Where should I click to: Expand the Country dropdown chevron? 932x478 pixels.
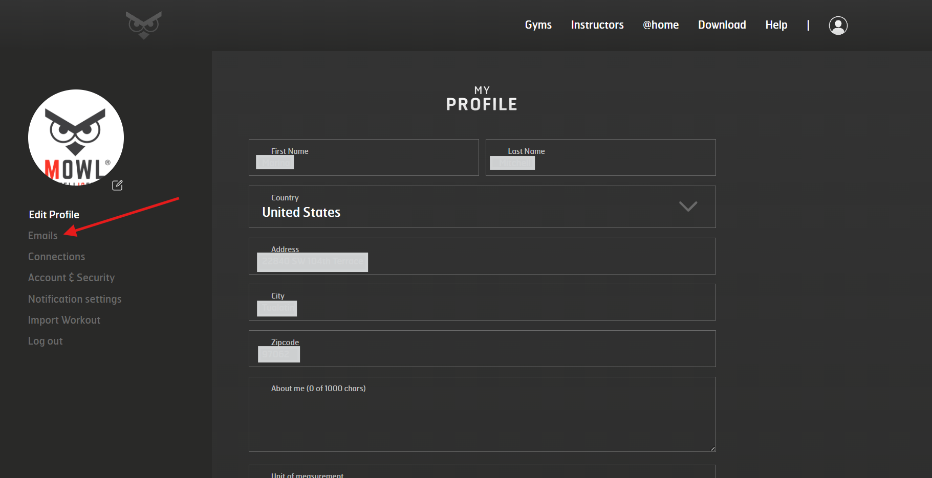tap(688, 207)
